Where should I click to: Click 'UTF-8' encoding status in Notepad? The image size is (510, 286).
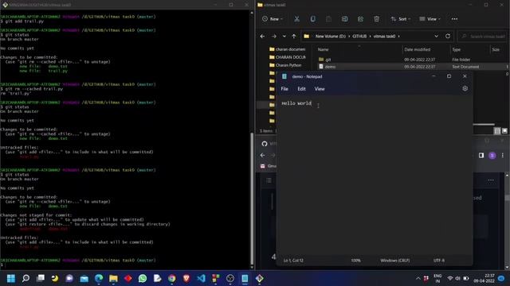tap(439, 261)
